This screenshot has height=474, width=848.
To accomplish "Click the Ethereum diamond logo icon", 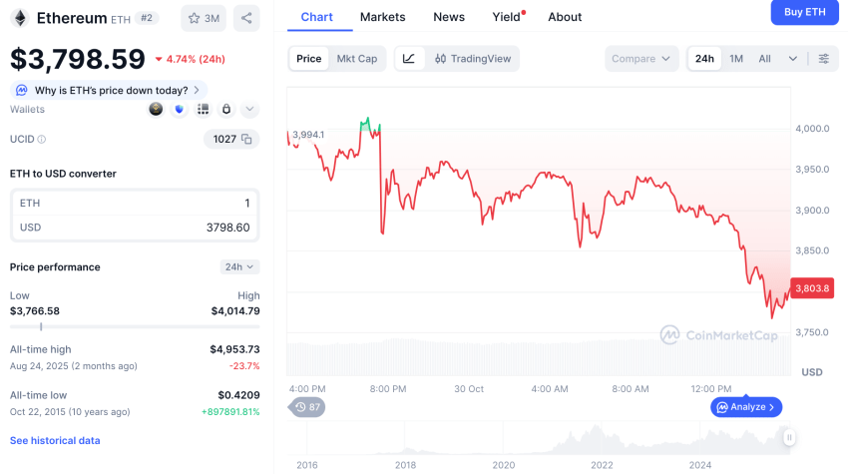I will (x=21, y=18).
